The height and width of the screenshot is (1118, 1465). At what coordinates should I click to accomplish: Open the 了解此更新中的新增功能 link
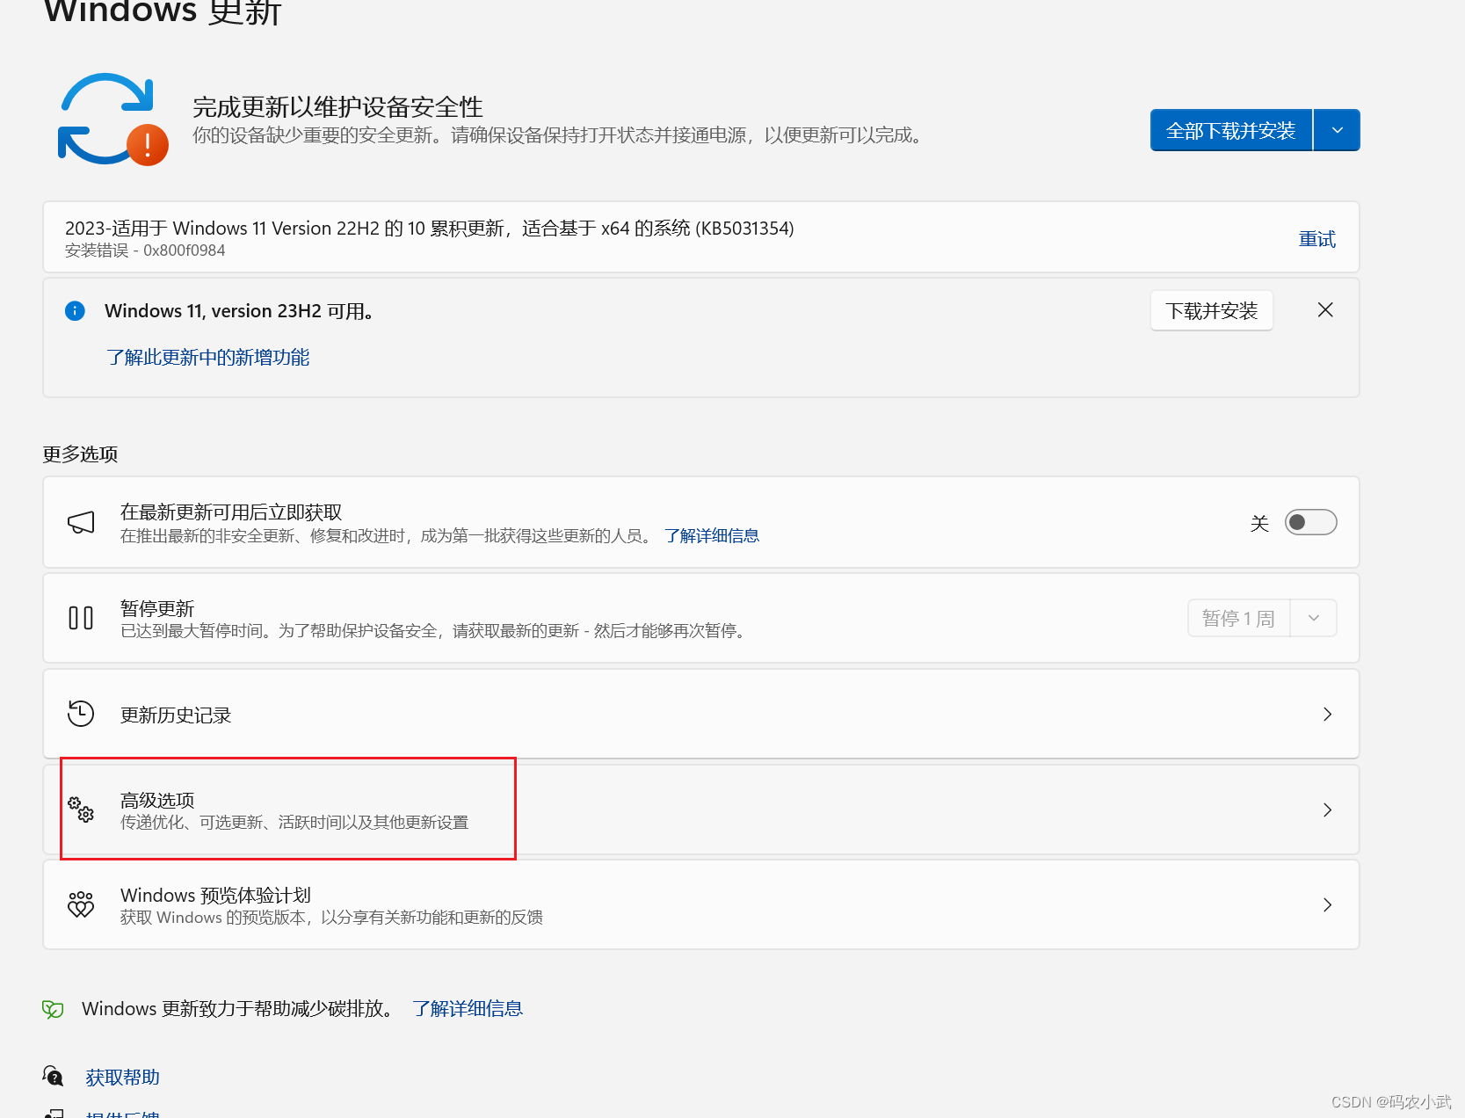(x=208, y=357)
